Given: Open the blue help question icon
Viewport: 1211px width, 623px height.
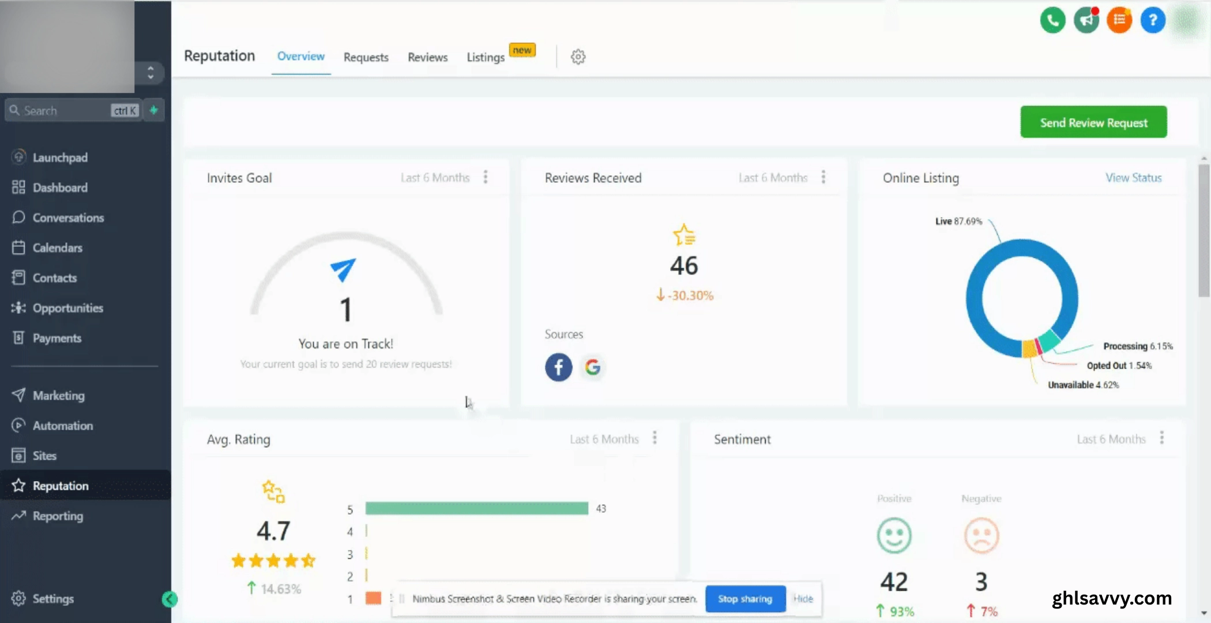Looking at the screenshot, I should click(x=1153, y=21).
